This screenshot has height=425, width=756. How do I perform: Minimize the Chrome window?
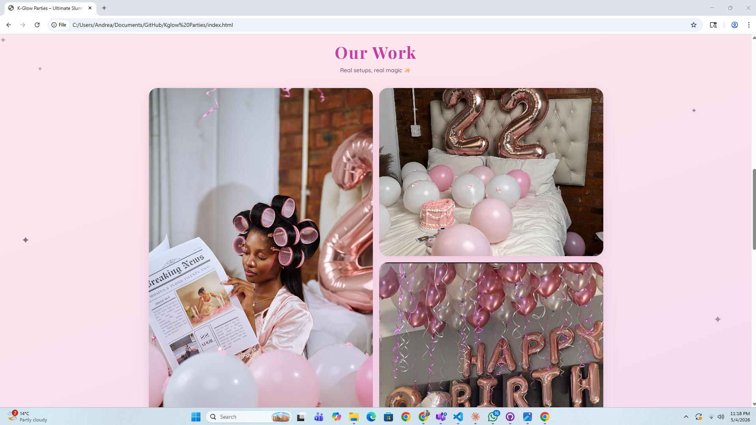click(712, 8)
